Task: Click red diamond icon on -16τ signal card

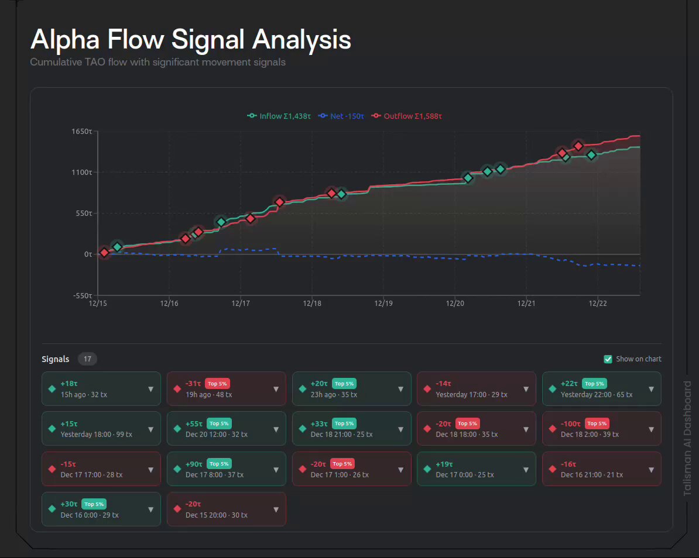Action: tap(553, 469)
